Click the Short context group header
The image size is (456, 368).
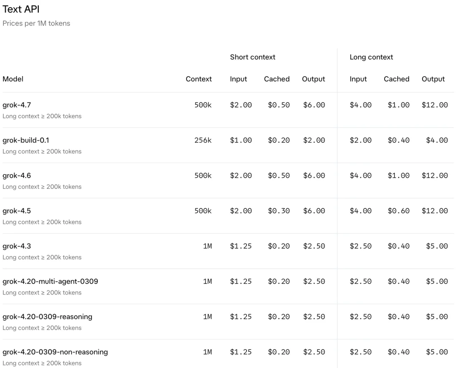252,57
